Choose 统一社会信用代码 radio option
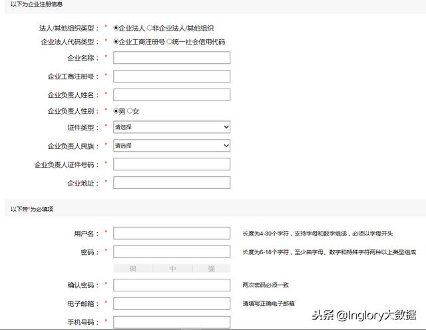The height and width of the screenshot is (330, 426). (x=169, y=41)
